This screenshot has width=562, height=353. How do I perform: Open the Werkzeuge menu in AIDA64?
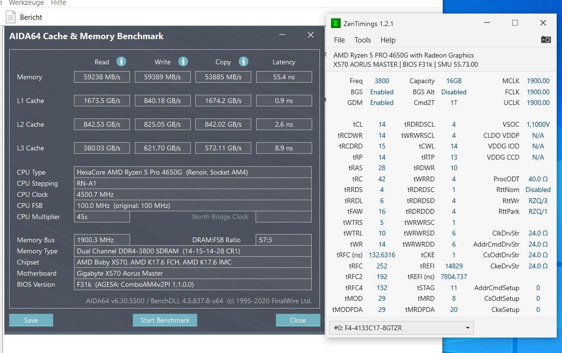(26, 3)
